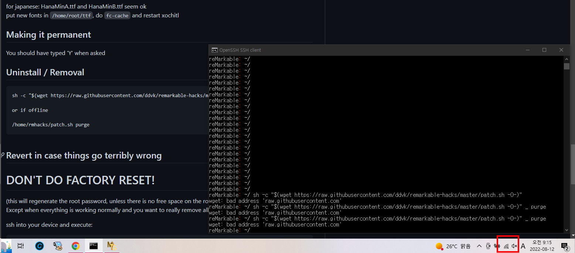Click the Wi-Fi icon in the system tray

point(506,246)
